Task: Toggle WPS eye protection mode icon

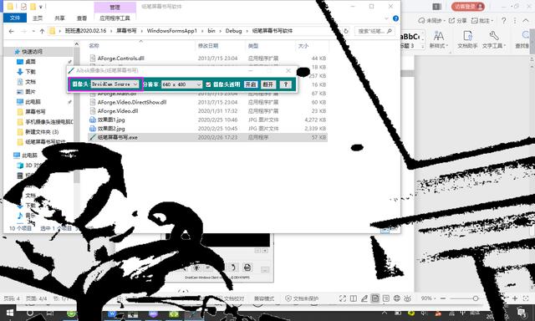Action: (x=407, y=298)
